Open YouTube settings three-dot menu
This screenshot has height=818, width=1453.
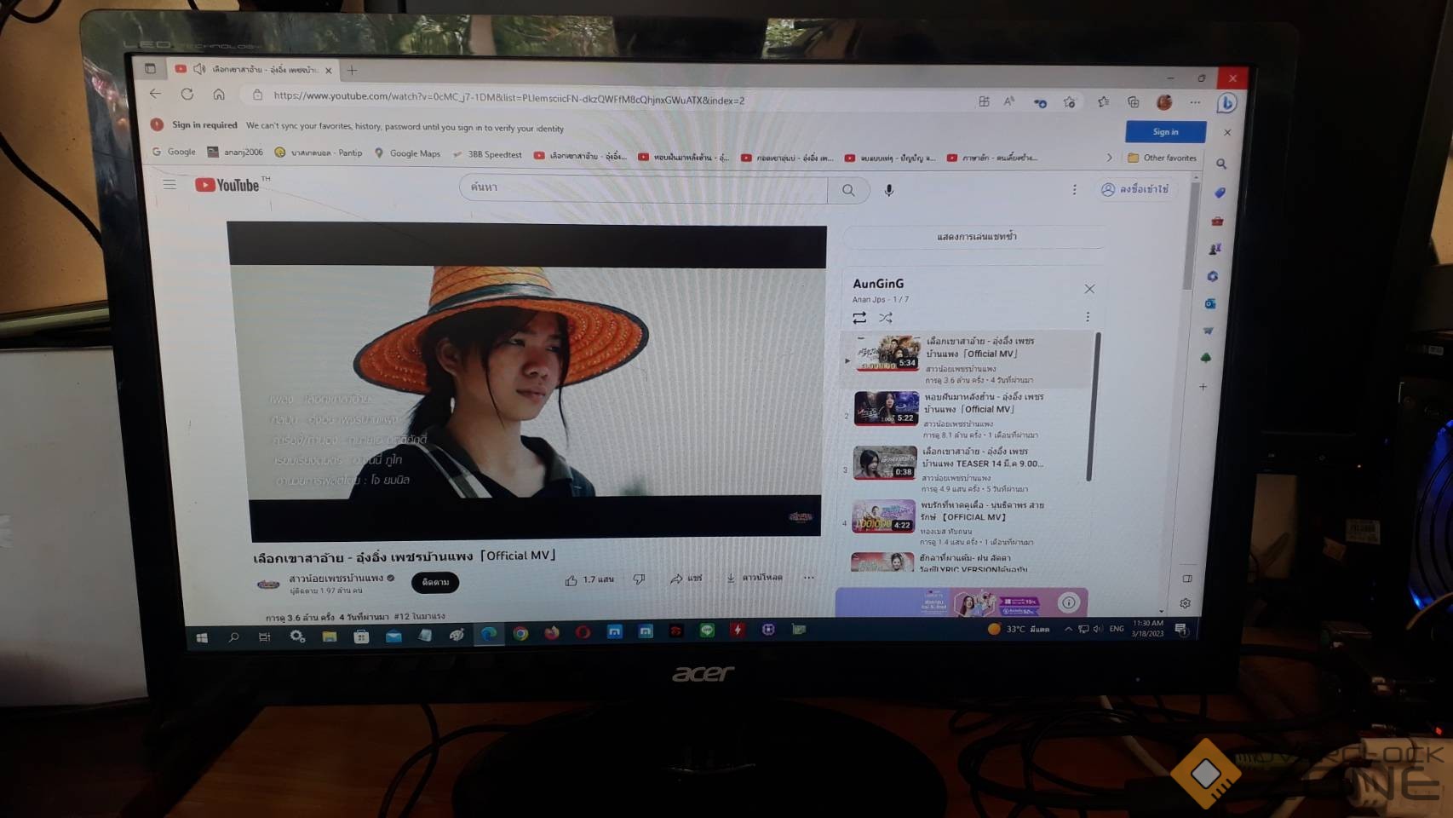click(x=1074, y=189)
